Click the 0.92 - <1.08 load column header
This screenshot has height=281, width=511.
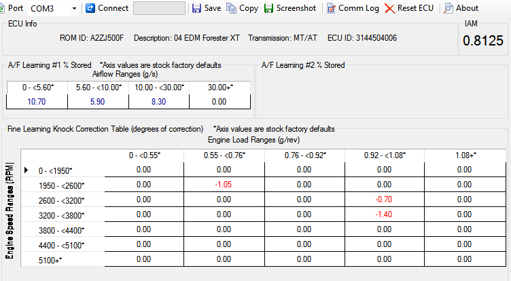[x=385, y=155]
